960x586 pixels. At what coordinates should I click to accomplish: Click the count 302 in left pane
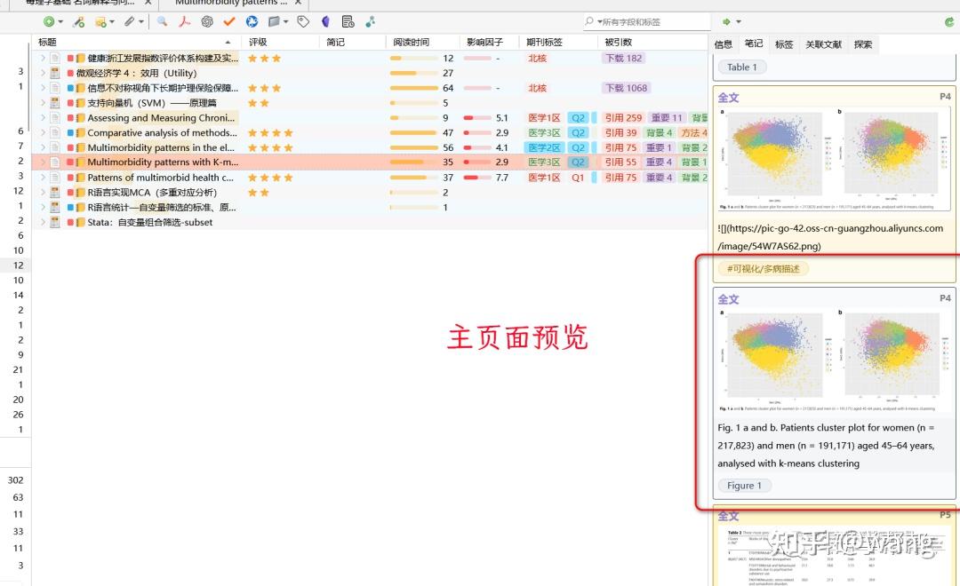click(16, 480)
